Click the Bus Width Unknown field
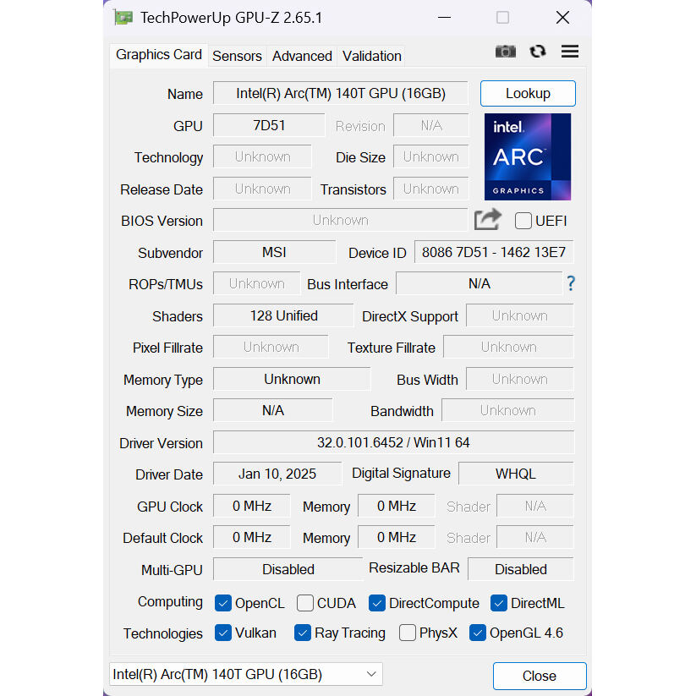 tap(520, 379)
